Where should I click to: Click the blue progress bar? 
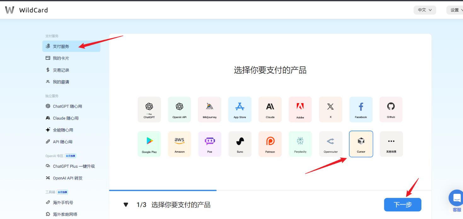click(x=163, y=190)
